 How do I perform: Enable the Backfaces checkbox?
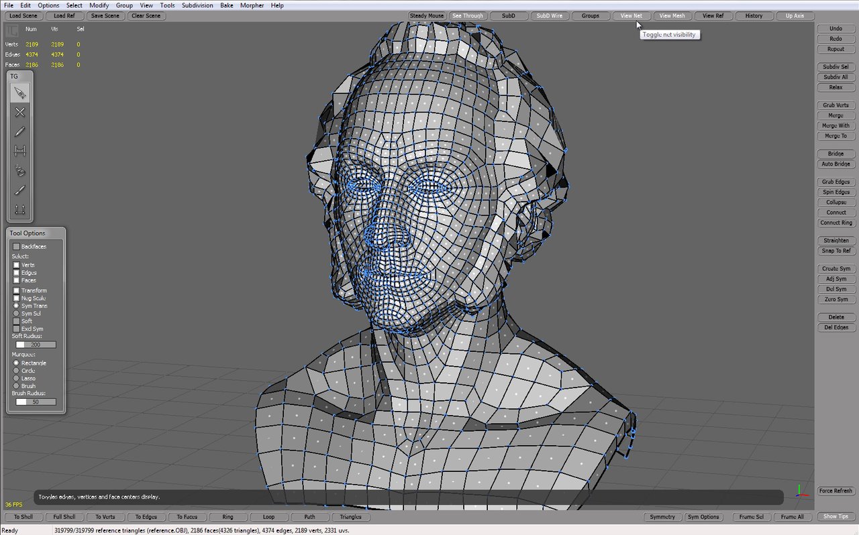[x=17, y=247]
